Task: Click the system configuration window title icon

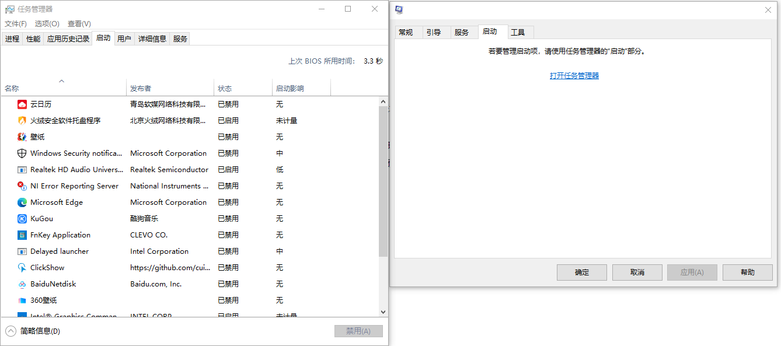Action: click(x=399, y=9)
